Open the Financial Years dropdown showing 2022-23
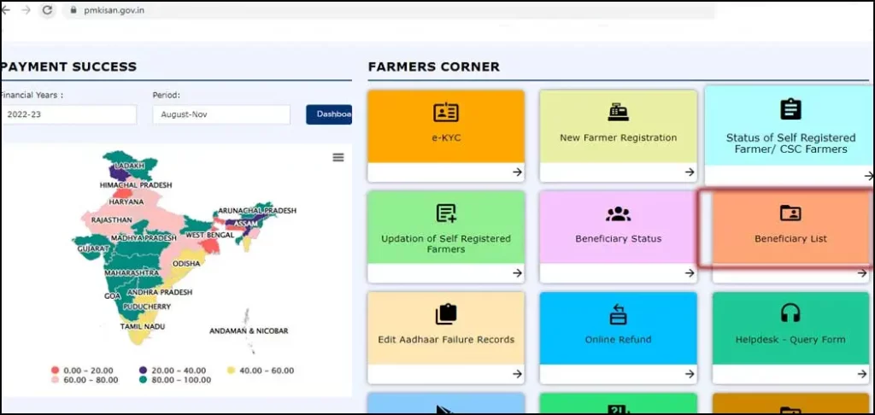Viewport: 875px width, 415px height. coord(68,114)
